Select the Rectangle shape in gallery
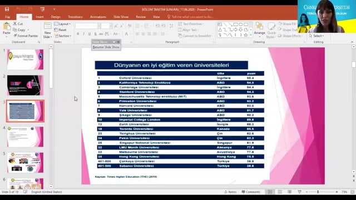The width and height of the screenshot is (356, 200). [235, 24]
